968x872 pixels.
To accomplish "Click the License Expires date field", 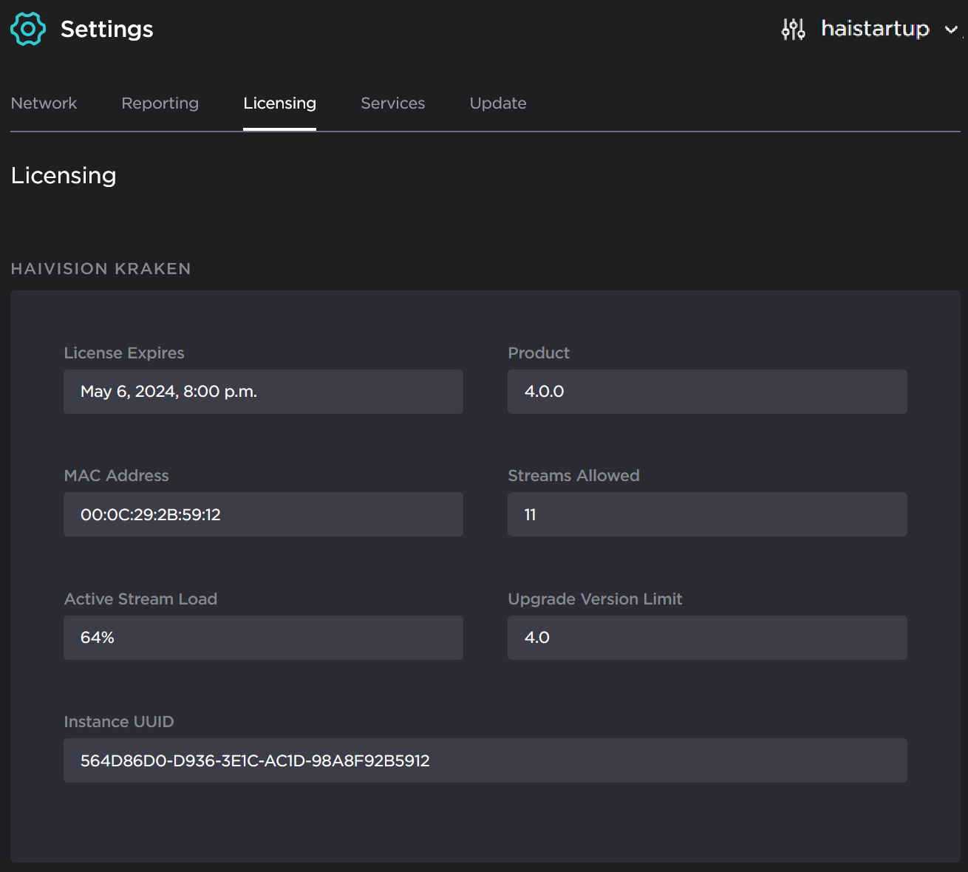I will pos(263,392).
